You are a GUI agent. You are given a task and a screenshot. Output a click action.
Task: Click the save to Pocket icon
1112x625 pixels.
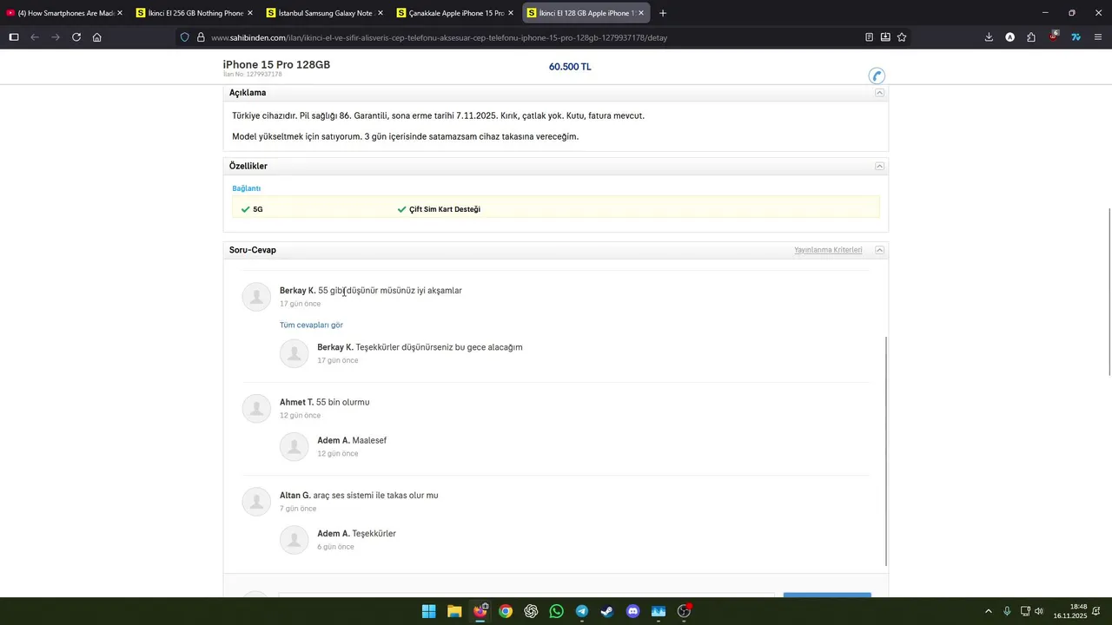point(885,37)
